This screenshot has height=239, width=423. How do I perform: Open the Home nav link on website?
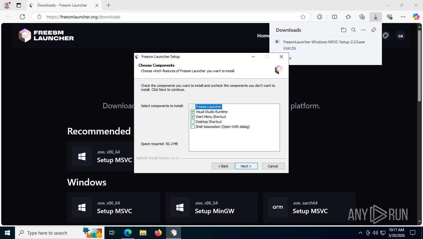pyautogui.click(x=263, y=36)
